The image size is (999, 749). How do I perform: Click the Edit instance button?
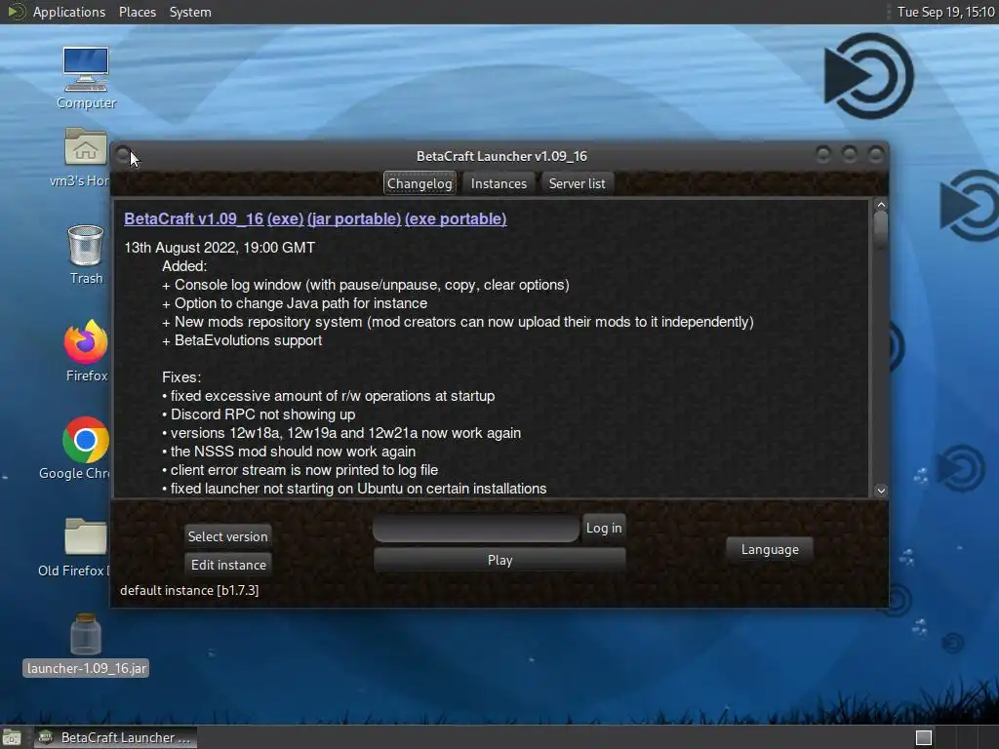(x=228, y=565)
